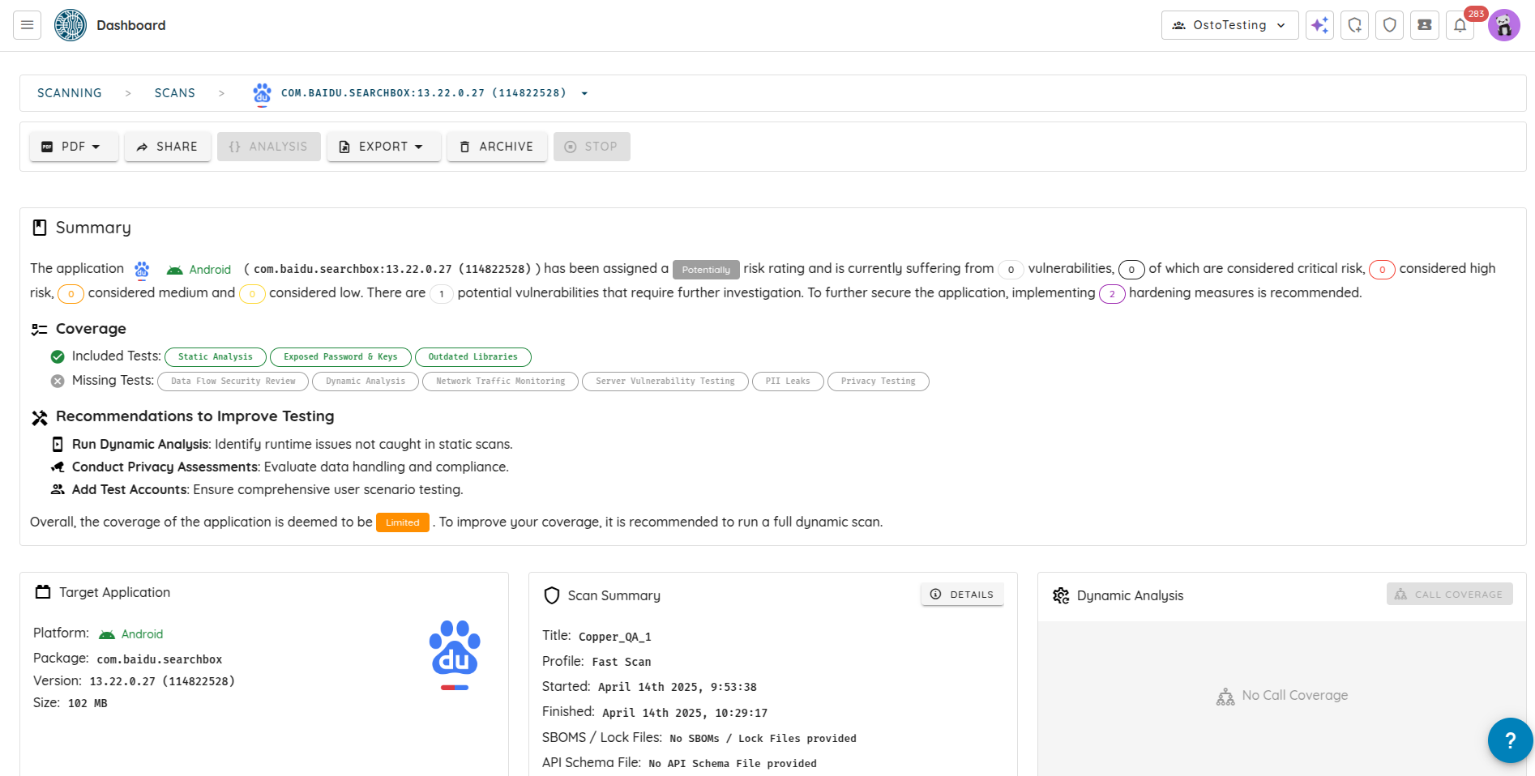Click the low risk yellow count badge
Viewport: 1535px width, 776px height.
click(x=252, y=294)
